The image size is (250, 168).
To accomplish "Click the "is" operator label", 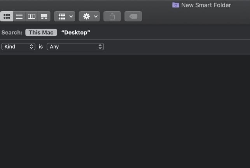I will (41, 47).
